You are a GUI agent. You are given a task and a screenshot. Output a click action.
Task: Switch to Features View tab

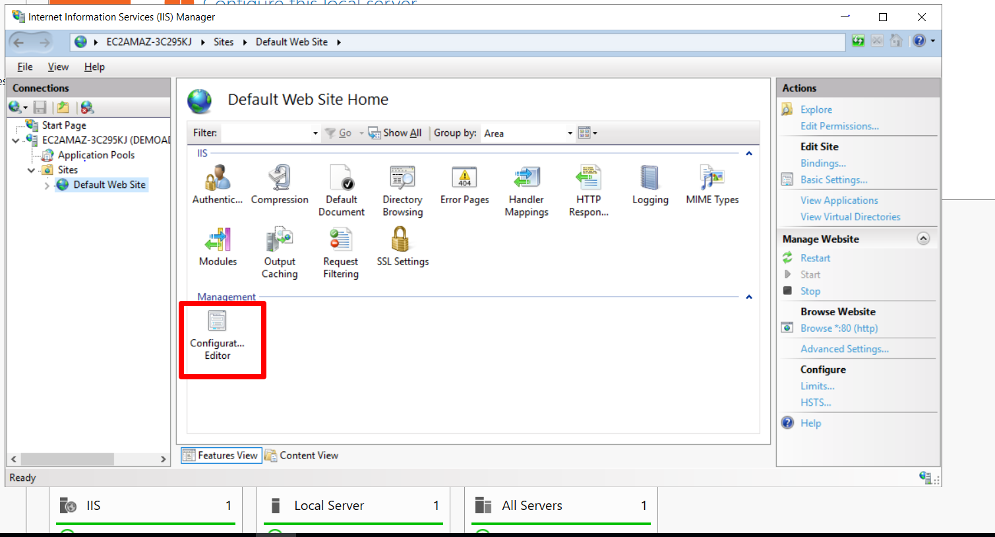coord(222,455)
